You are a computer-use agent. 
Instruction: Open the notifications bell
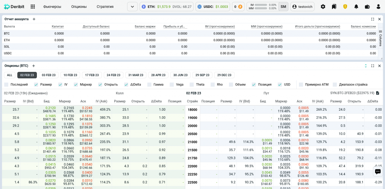click(x=356, y=6)
